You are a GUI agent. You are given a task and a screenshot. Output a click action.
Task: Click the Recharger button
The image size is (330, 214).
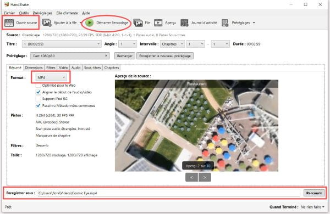125,56
